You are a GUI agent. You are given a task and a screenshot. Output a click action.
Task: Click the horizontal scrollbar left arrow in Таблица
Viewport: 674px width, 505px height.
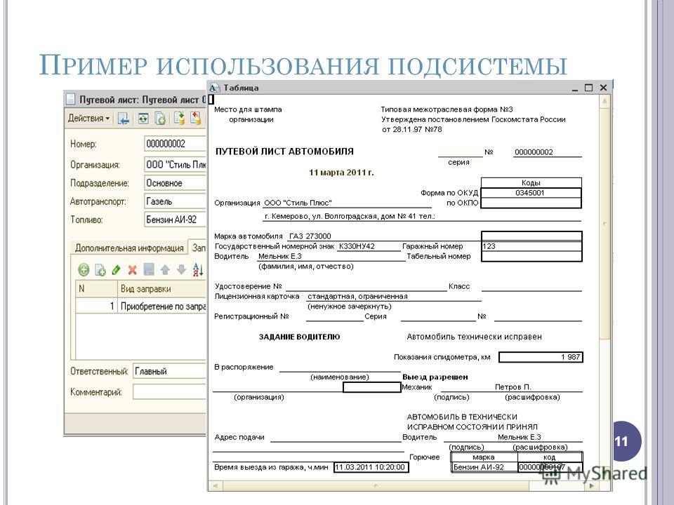pos(215,485)
